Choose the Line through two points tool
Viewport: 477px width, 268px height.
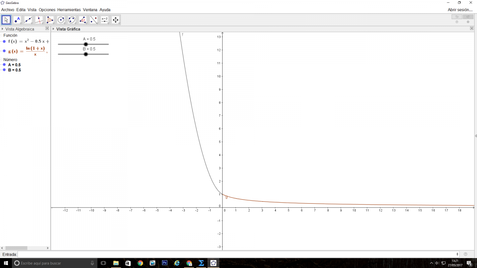pos(28,20)
